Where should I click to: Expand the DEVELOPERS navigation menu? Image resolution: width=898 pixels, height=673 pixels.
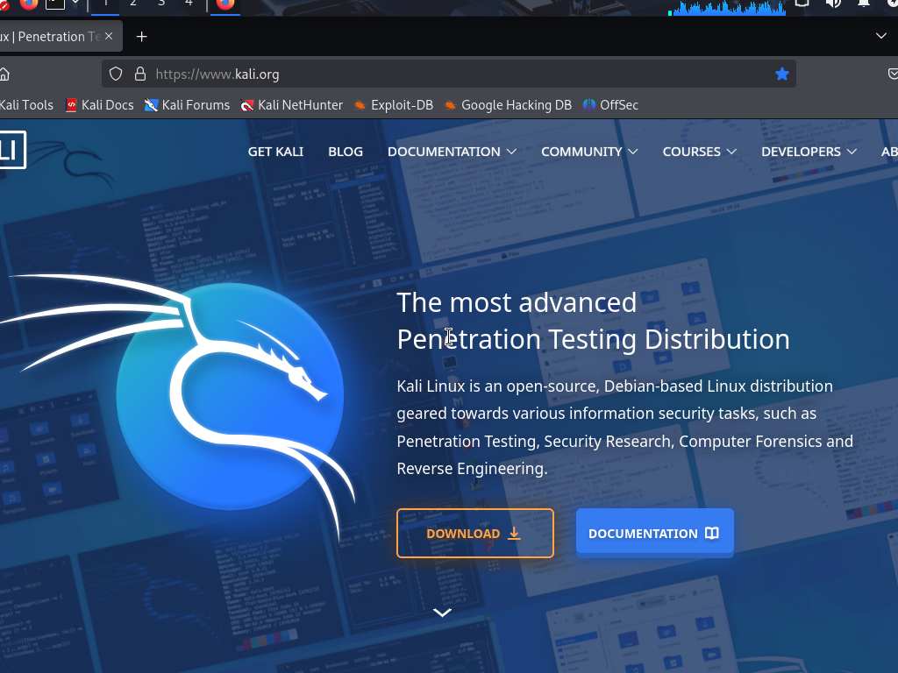809,152
